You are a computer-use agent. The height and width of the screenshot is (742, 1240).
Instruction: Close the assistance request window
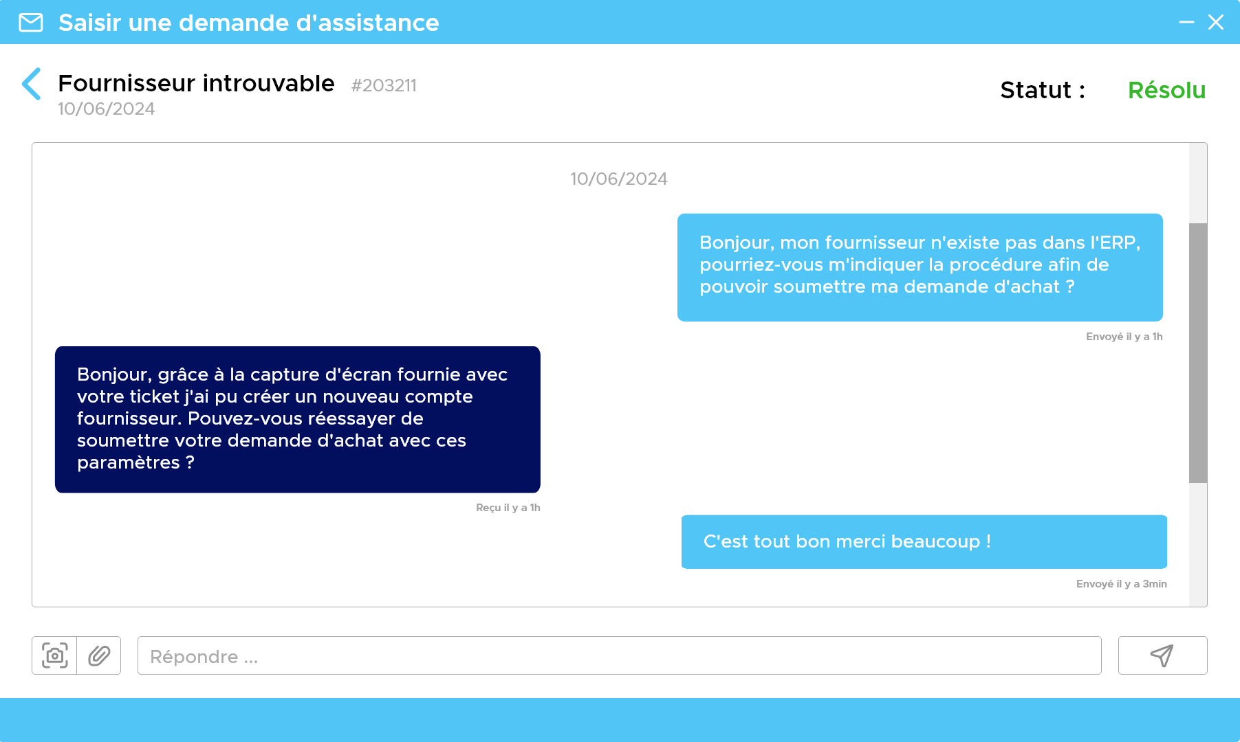click(1216, 23)
